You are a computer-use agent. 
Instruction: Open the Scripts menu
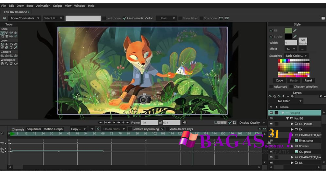click(x=58, y=6)
